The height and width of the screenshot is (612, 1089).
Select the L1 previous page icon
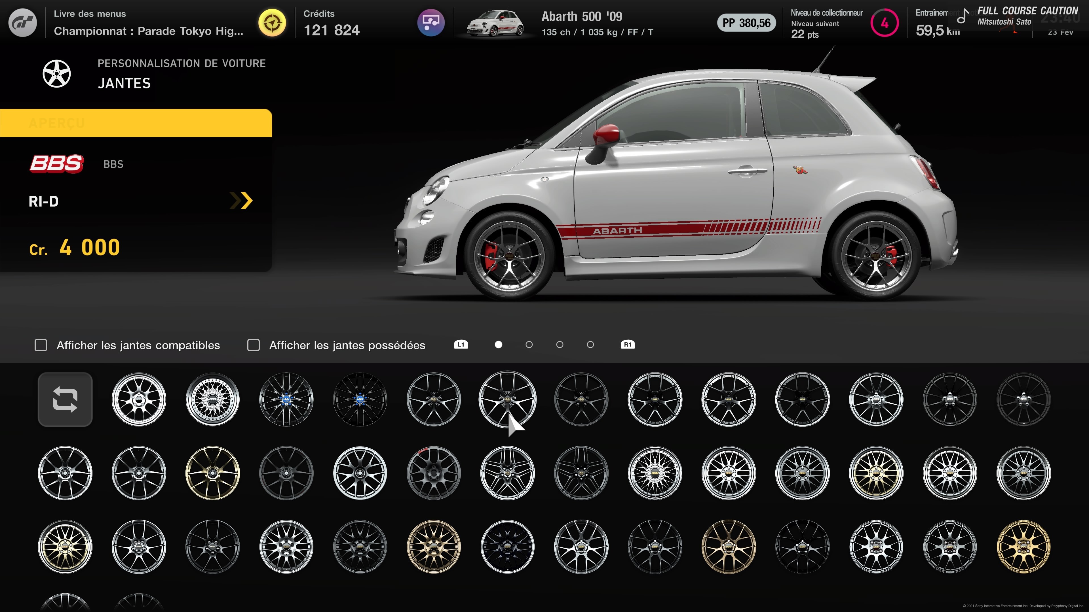point(461,345)
